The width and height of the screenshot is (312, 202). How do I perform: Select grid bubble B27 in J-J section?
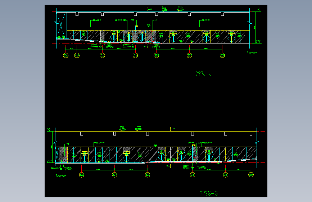[189, 55]
